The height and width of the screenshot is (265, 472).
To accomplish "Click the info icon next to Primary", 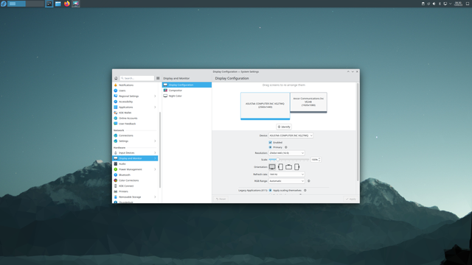I will click(x=286, y=147).
